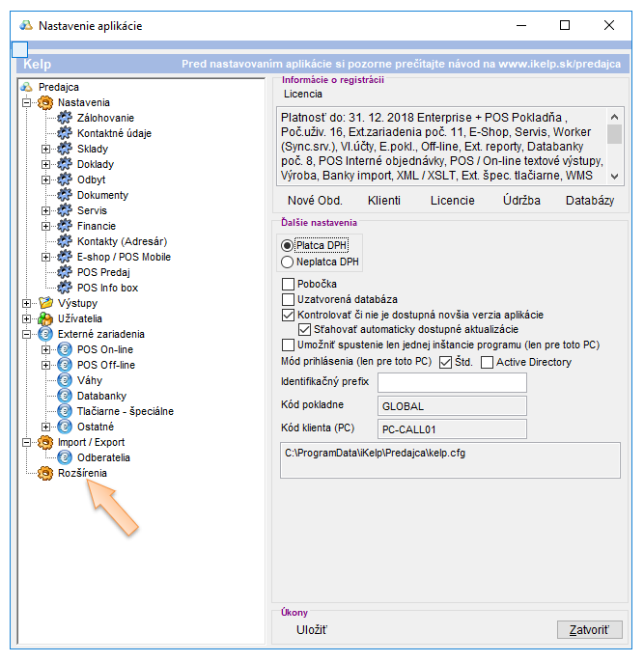Screen dimensions: 644x662
Task: Toggle the Uzatvorená databáza checkbox
Action: (x=288, y=300)
